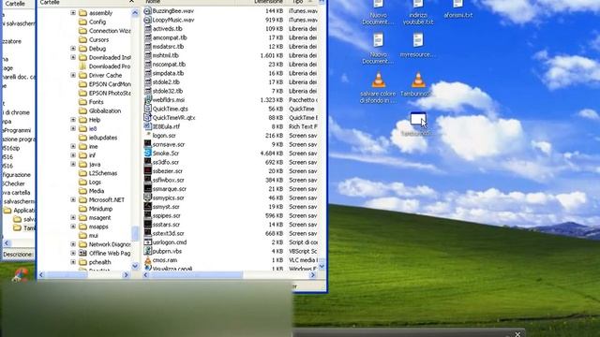Screen dimensions: 600x337
Task: Select the ssflwbox.scr file name
Action: [x=168, y=180]
